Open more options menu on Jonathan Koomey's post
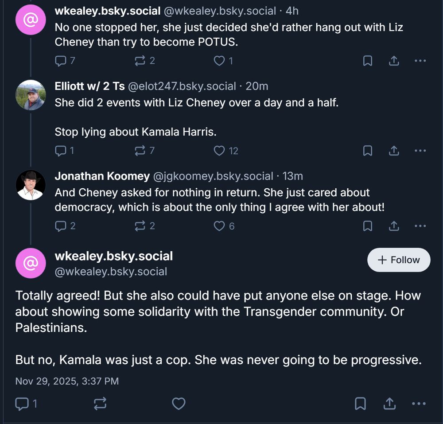The width and height of the screenshot is (443, 424). 420,226
